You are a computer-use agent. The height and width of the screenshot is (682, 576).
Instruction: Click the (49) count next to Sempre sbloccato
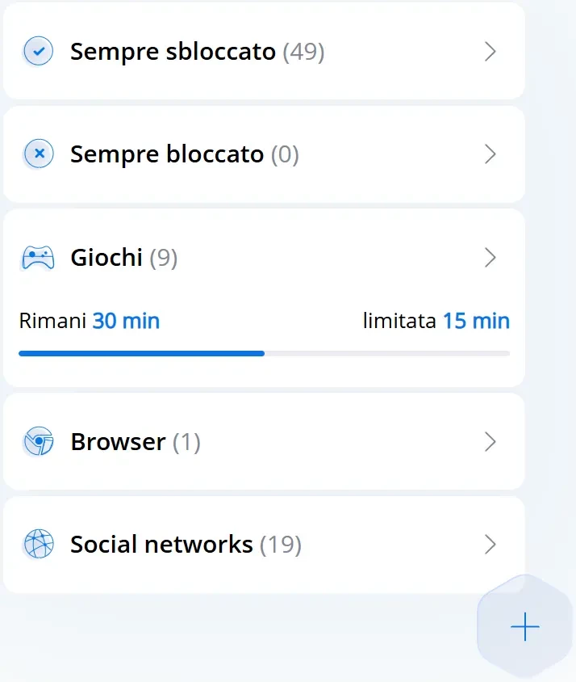coord(303,52)
